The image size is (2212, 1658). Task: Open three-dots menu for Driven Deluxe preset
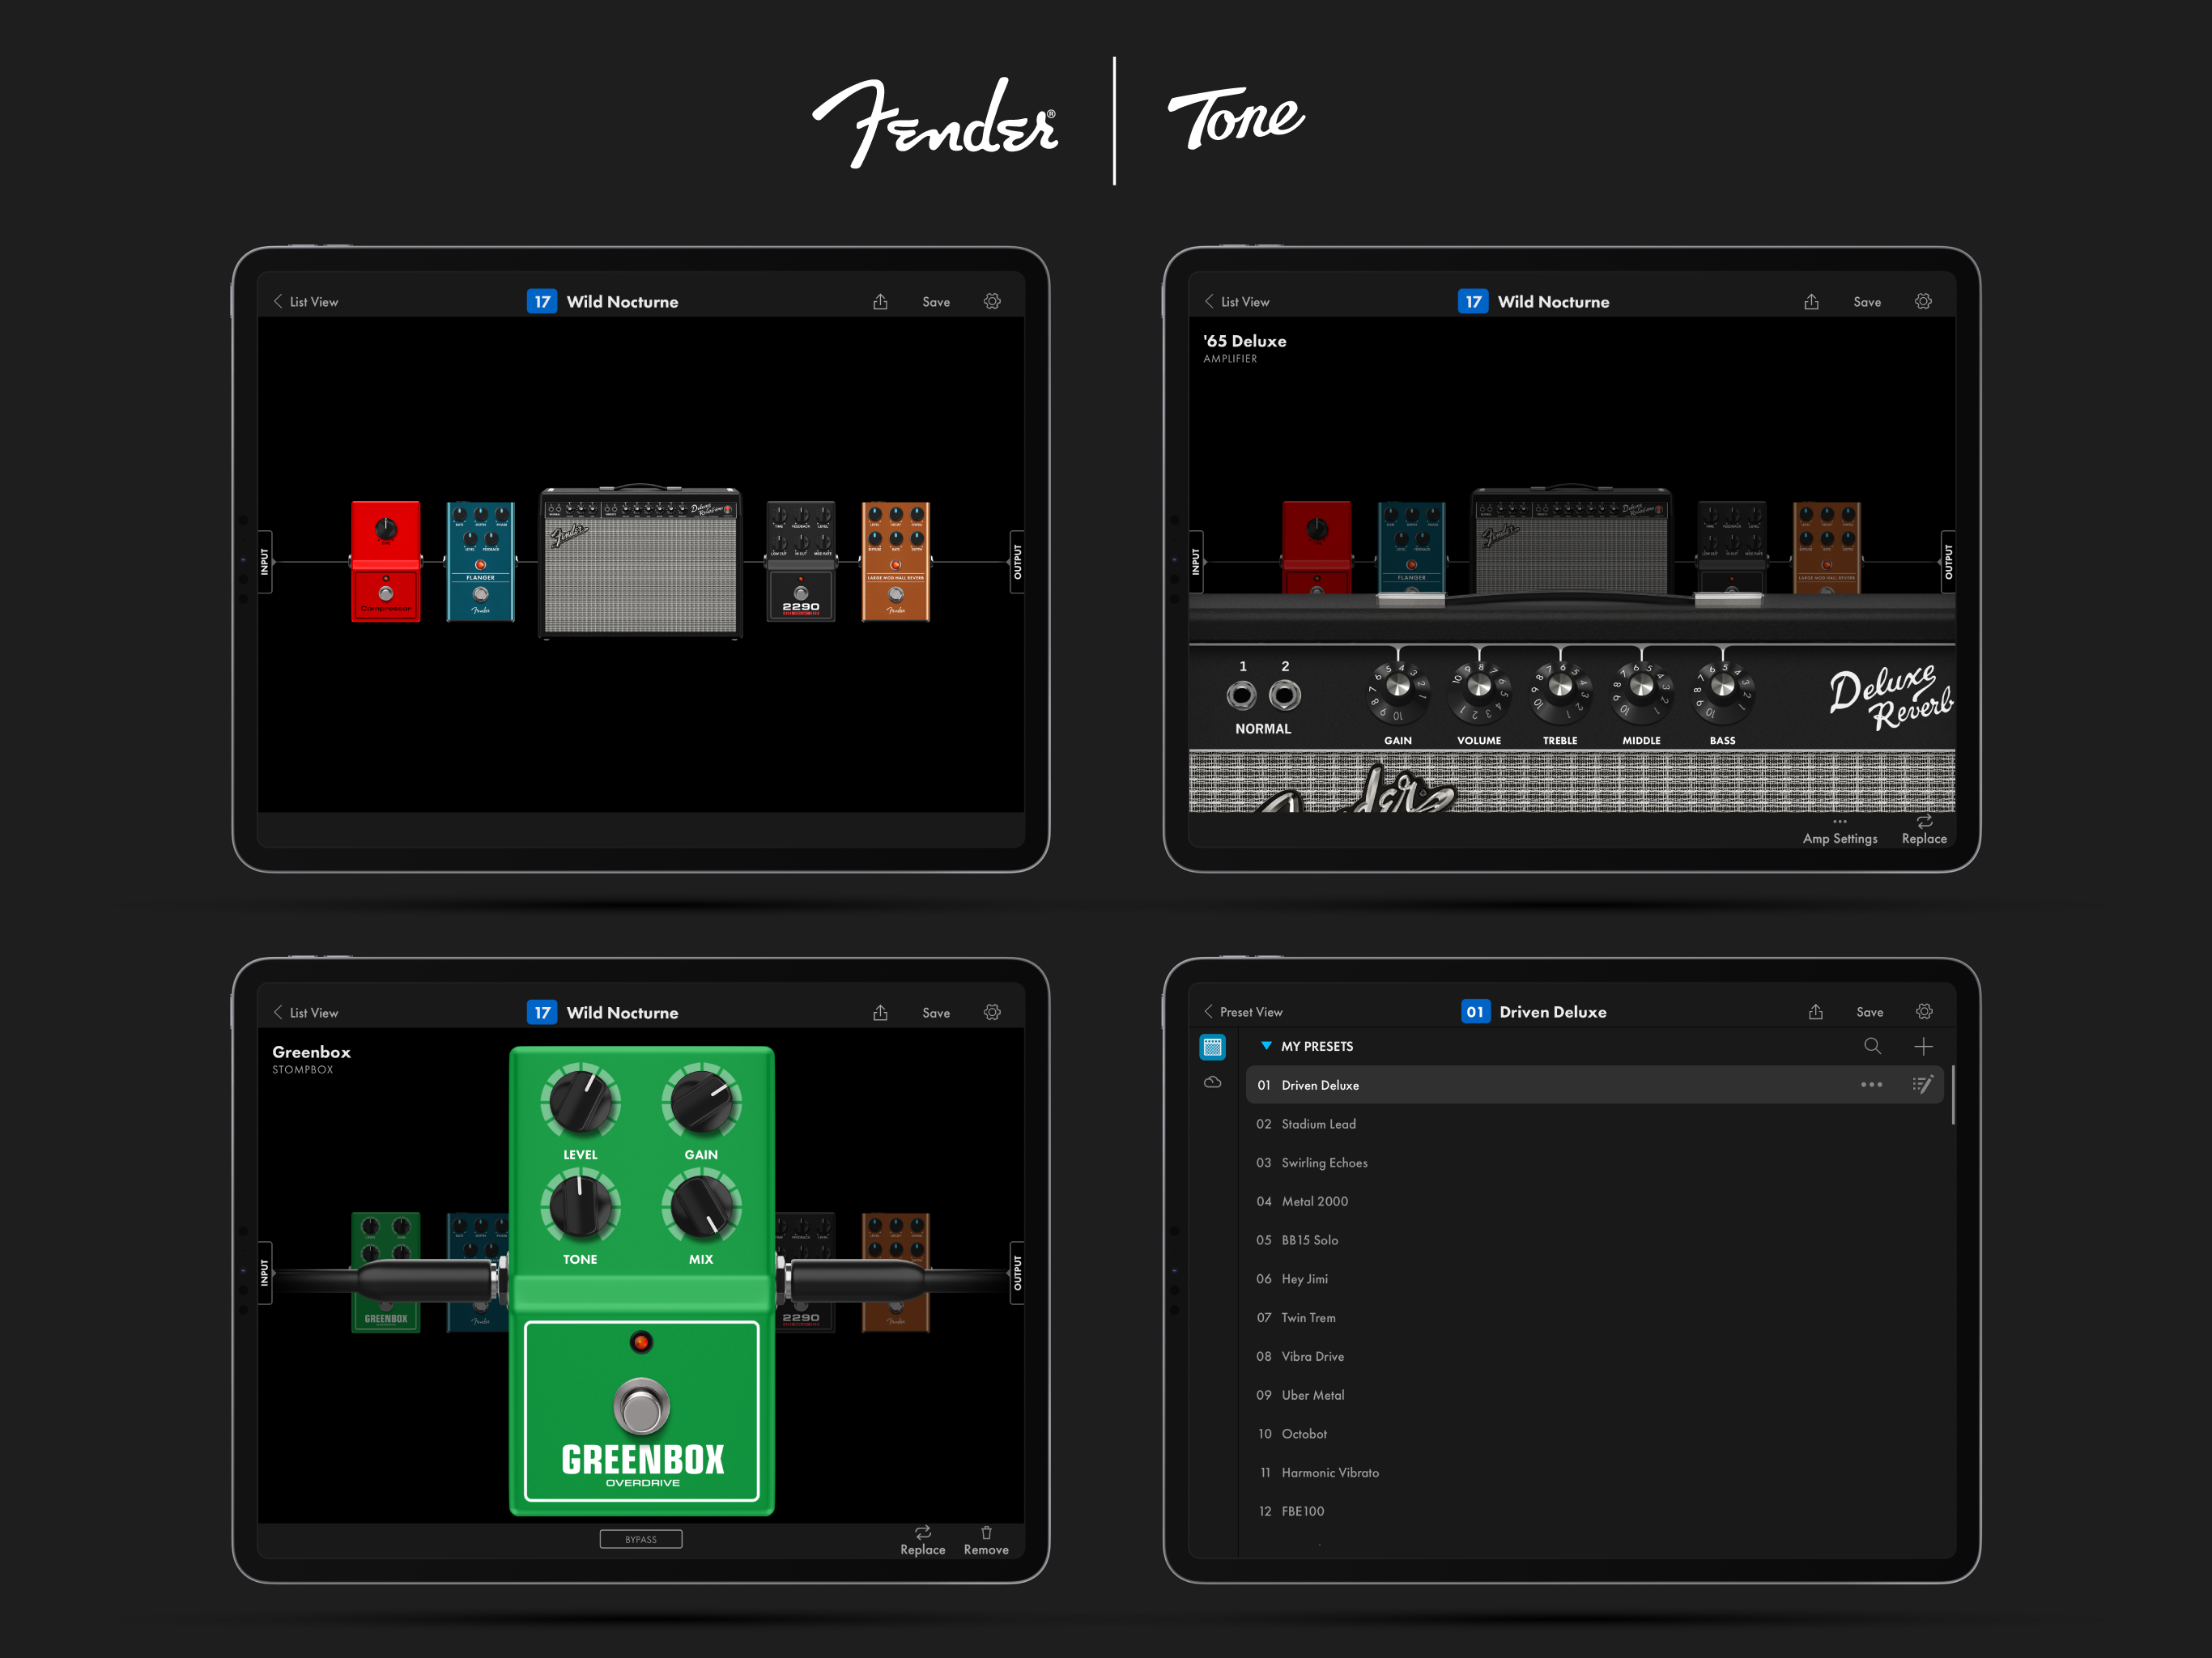pyautogui.click(x=1871, y=1084)
